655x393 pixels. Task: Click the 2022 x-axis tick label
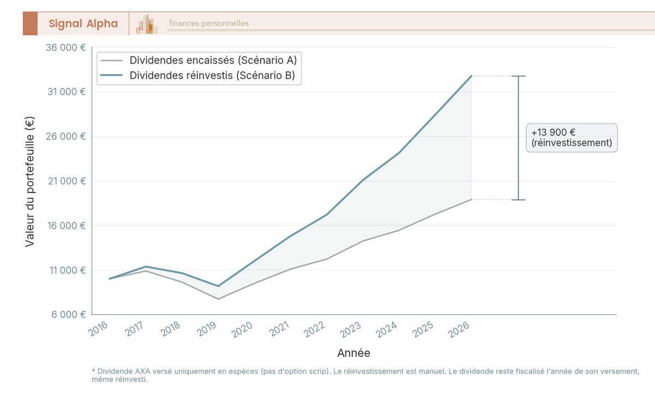pyautogui.click(x=315, y=329)
